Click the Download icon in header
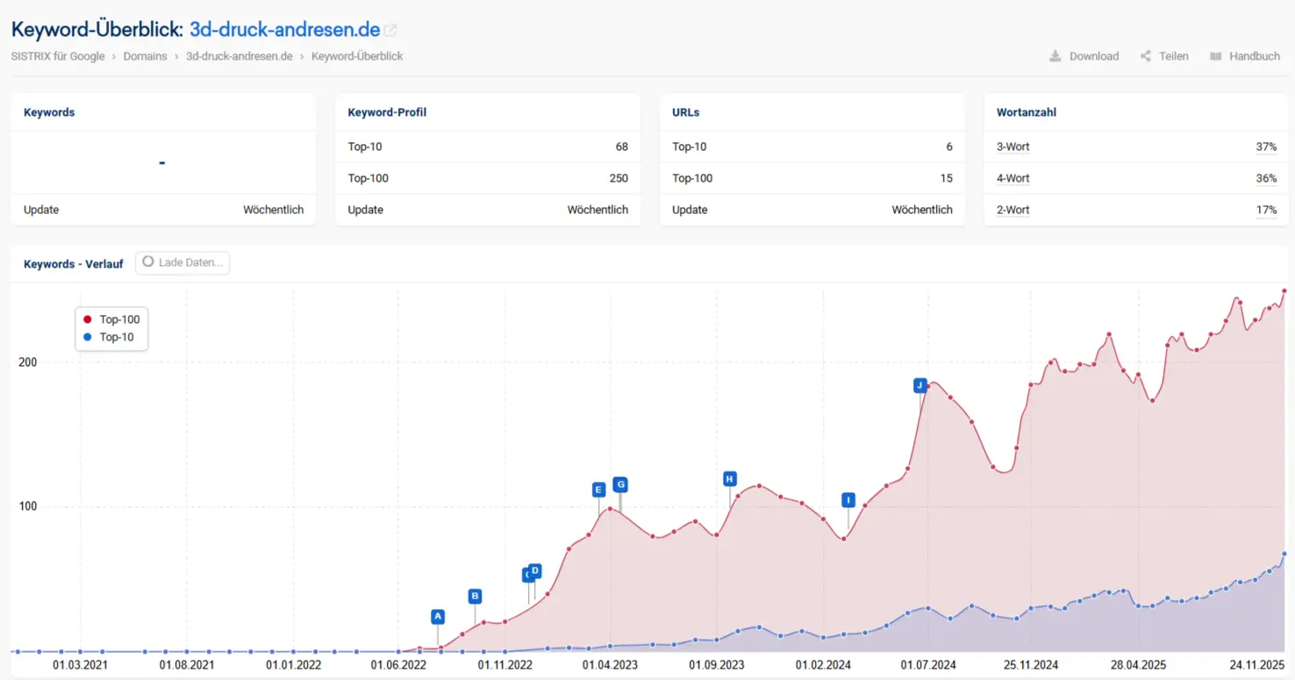Viewport: 1295px width, 680px height. pos(1055,56)
